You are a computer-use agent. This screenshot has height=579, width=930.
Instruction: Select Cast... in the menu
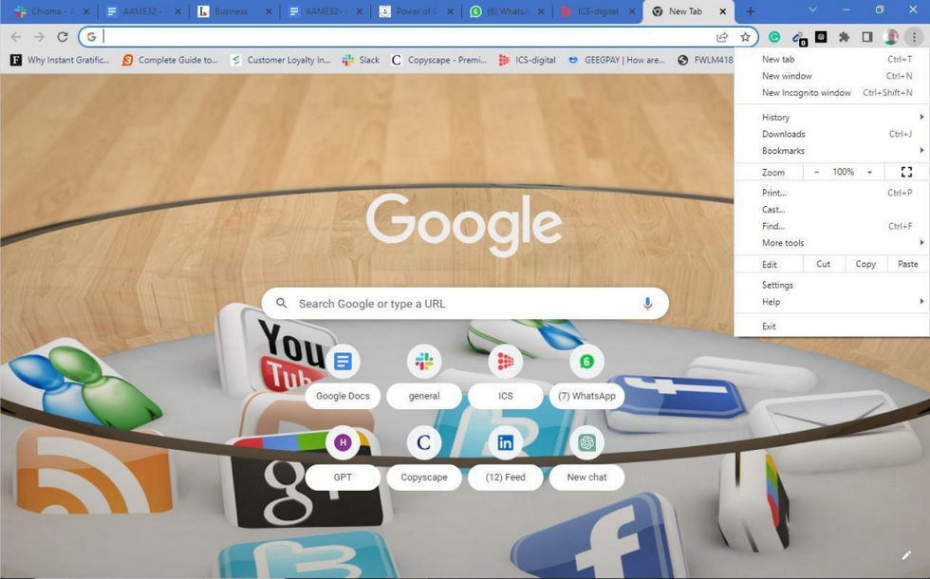[x=831, y=210]
